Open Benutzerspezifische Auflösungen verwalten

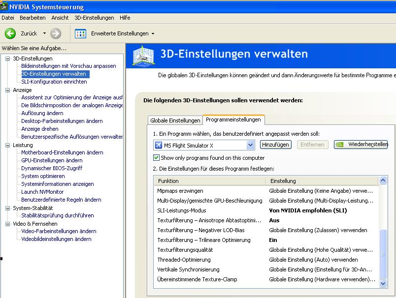coord(72,137)
